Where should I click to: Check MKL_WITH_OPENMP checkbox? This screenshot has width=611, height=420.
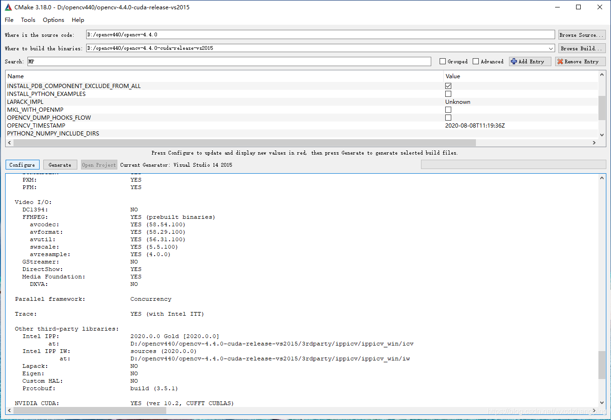tap(448, 110)
